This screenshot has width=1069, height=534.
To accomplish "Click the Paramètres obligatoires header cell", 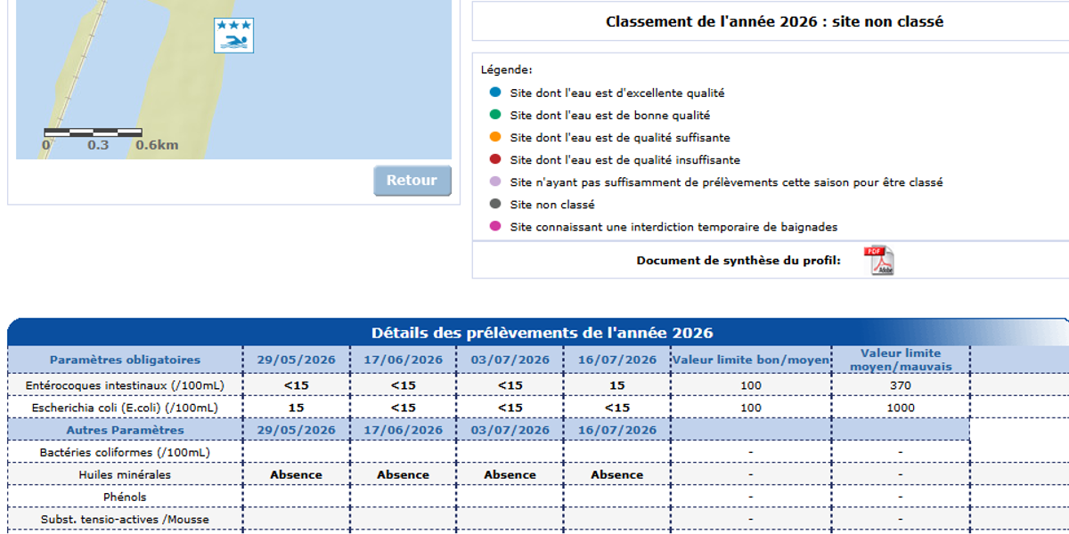I will tap(125, 360).
